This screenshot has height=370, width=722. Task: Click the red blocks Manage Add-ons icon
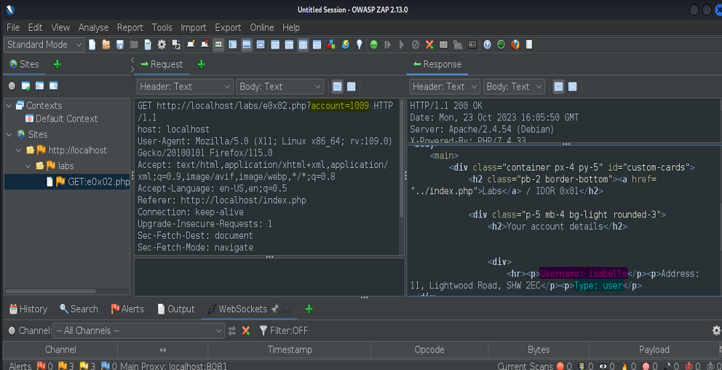pos(331,45)
